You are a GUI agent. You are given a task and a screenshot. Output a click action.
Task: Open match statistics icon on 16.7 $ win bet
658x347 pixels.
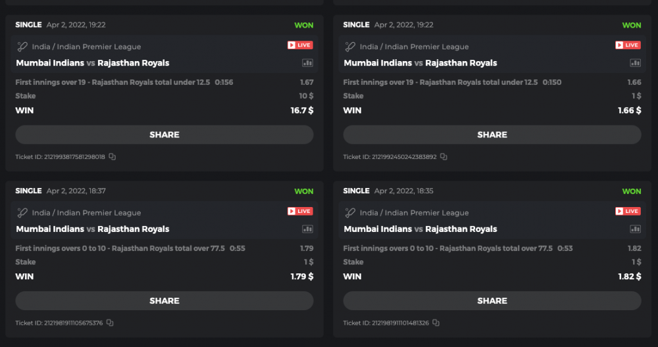tap(307, 63)
